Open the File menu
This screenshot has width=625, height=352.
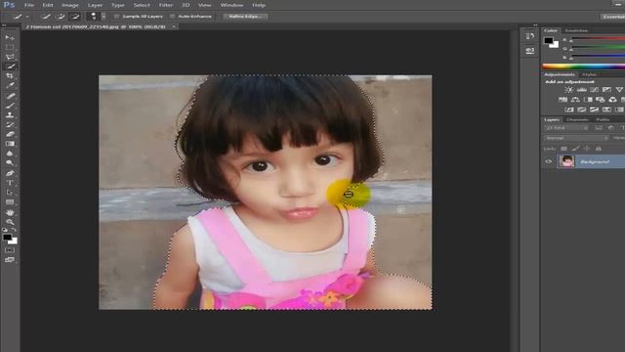tap(28, 5)
